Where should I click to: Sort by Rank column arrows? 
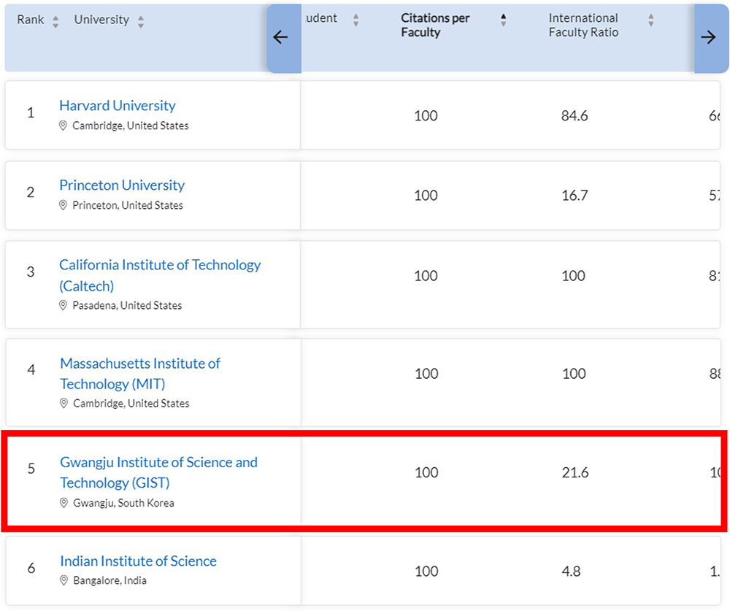point(55,21)
